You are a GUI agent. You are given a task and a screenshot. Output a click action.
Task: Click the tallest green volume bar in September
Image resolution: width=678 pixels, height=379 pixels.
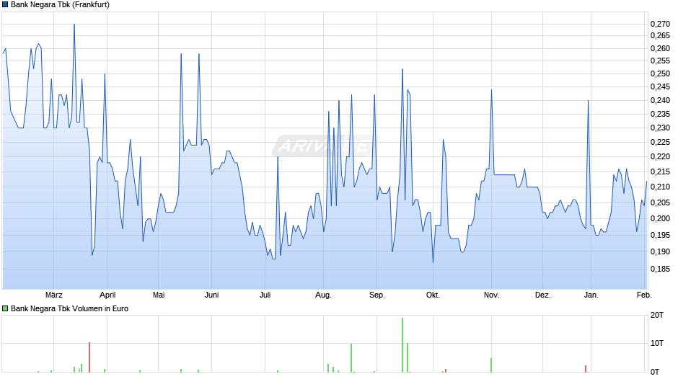pos(402,345)
